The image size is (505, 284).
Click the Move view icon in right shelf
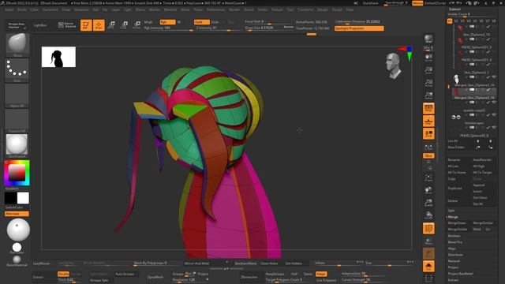click(428, 190)
